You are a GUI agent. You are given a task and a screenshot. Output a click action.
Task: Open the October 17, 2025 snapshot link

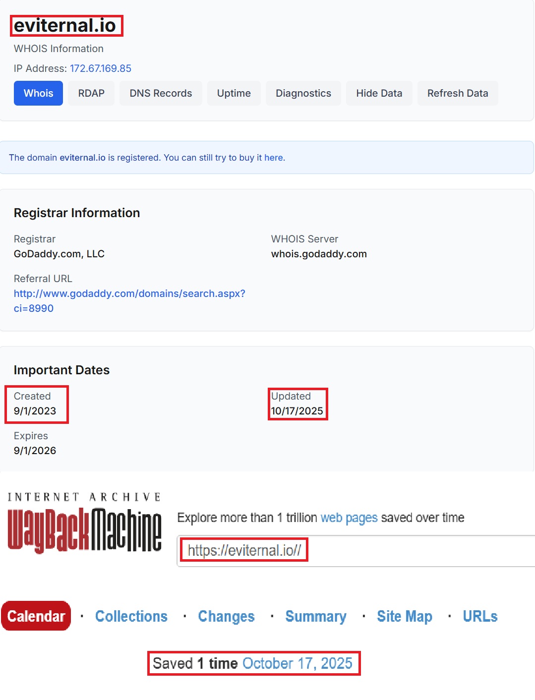point(297,663)
